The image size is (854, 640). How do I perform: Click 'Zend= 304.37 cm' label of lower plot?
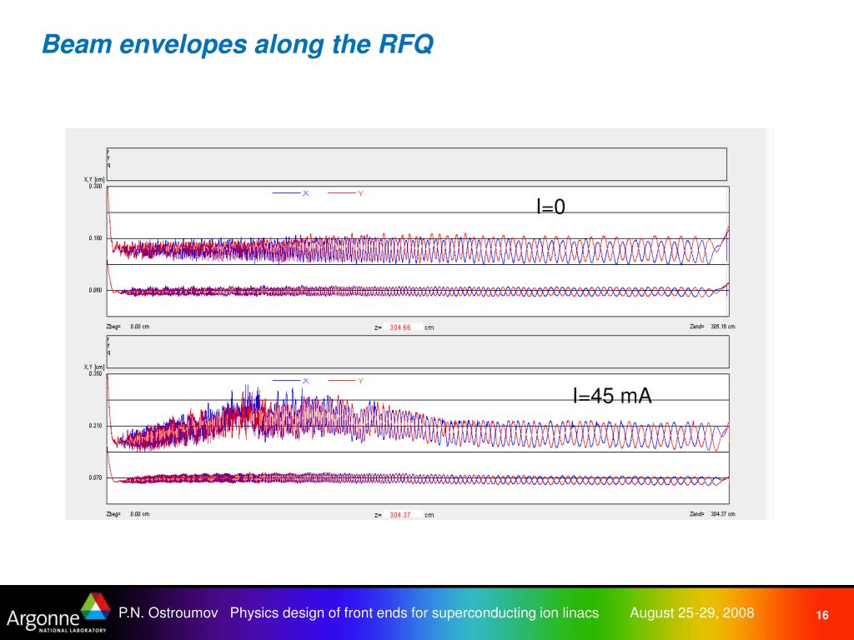(x=712, y=513)
